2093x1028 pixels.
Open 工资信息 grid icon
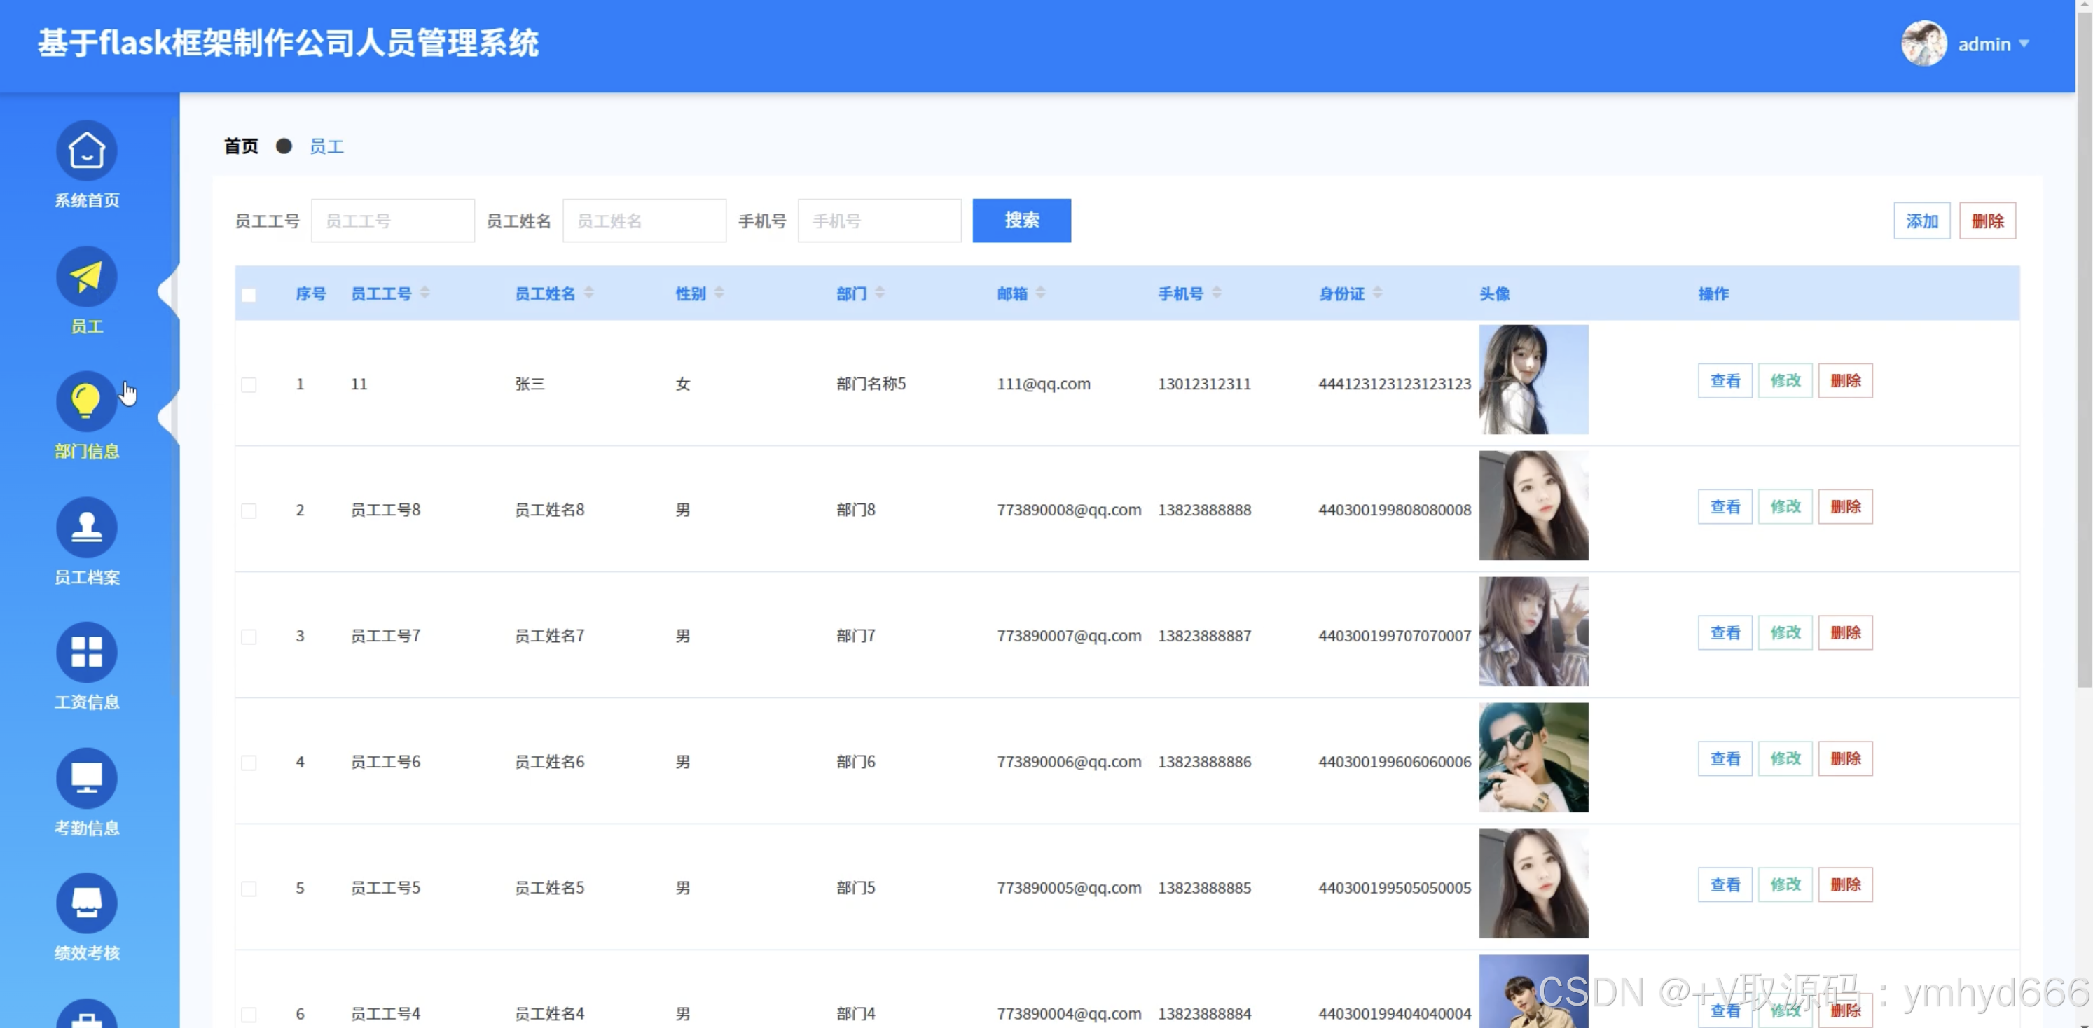pyautogui.click(x=86, y=652)
